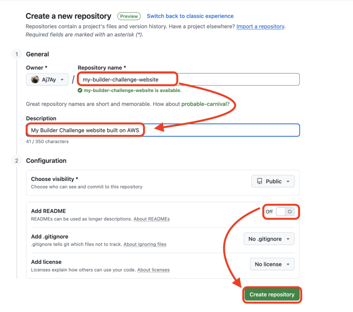Expand the No license dropdown

(x=272, y=264)
